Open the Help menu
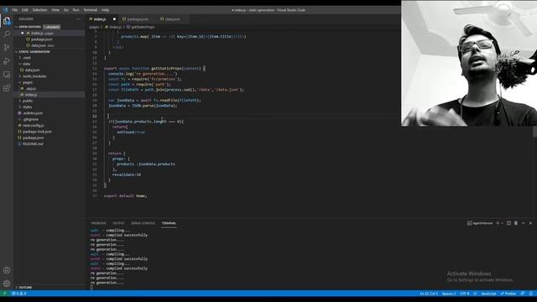The image size is (537, 302). pyautogui.click(x=106, y=10)
